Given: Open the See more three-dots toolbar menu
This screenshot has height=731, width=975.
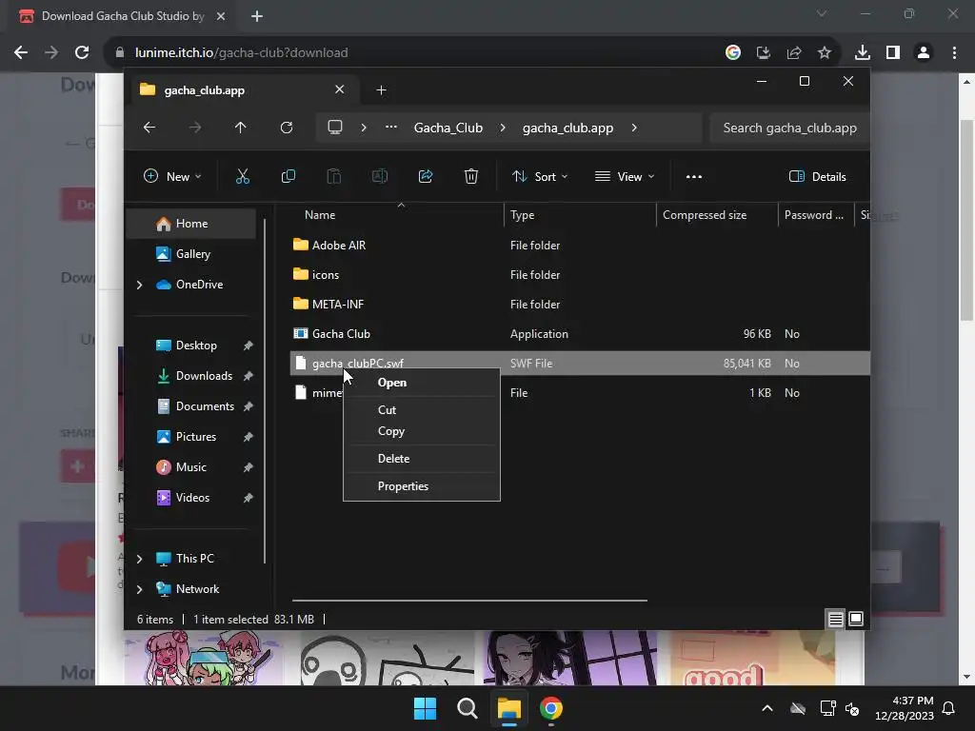Looking at the screenshot, I should coord(694,176).
